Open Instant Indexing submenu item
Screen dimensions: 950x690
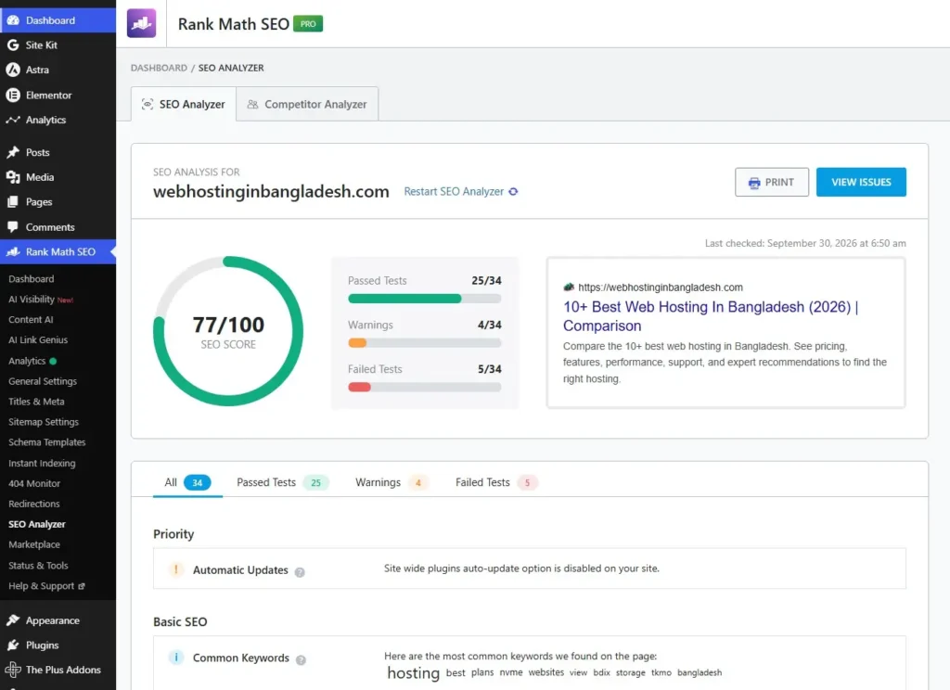pos(42,463)
